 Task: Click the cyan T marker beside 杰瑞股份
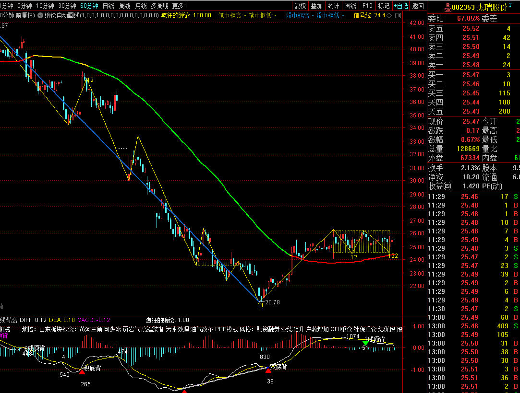pos(510,5)
